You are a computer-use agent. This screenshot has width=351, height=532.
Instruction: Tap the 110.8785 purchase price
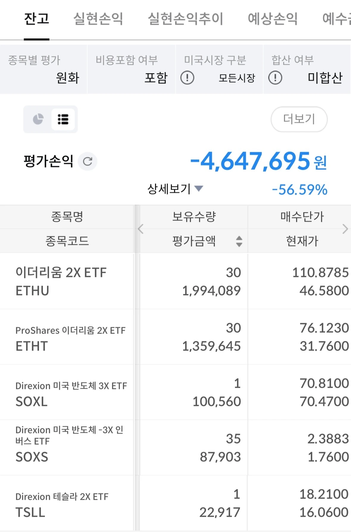click(x=320, y=272)
